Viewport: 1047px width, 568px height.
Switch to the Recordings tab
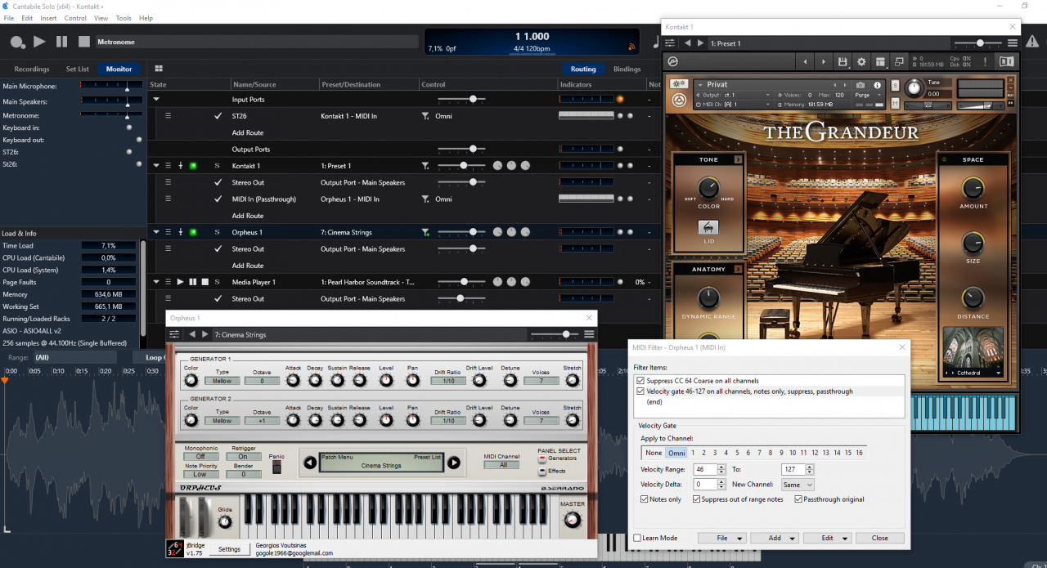coord(32,69)
